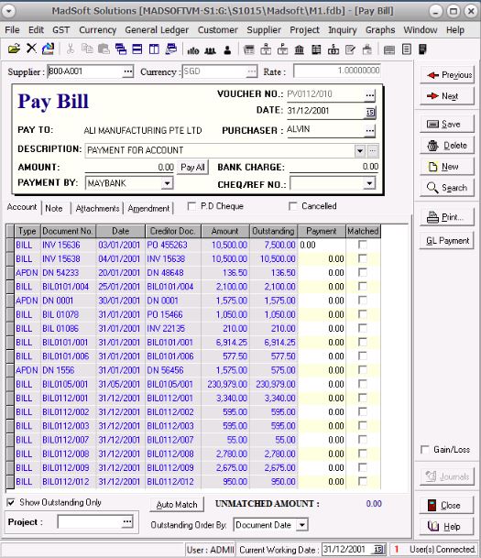Open the Inquiry menu

[343, 30]
